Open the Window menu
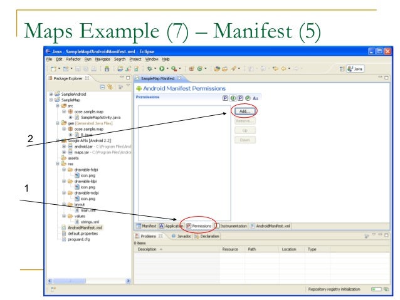400x300 pixels. pos(152,59)
